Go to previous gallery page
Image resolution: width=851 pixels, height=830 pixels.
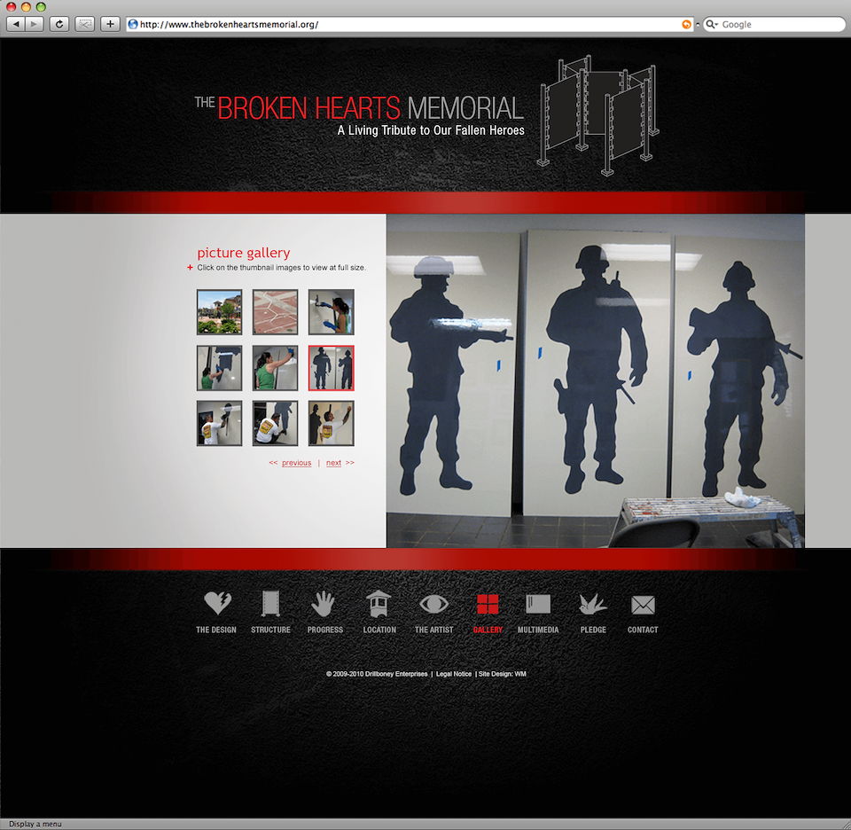pyautogui.click(x=296, y=463)
